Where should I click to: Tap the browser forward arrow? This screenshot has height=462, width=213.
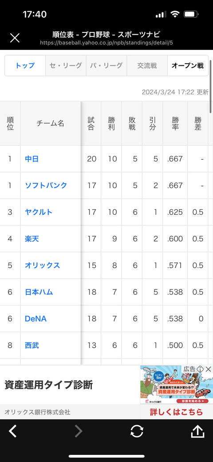[x=78, y=431]
